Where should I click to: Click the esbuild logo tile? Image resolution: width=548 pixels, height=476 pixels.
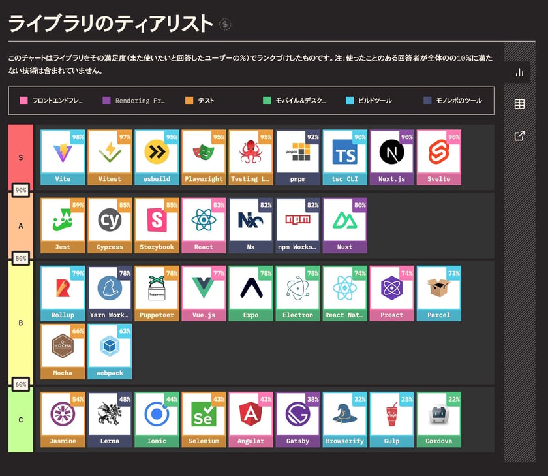[x=157, y=157]
